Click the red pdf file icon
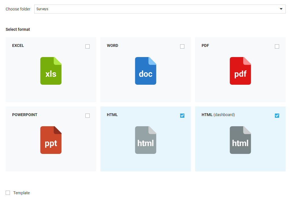291x207 pixels. 240,71
